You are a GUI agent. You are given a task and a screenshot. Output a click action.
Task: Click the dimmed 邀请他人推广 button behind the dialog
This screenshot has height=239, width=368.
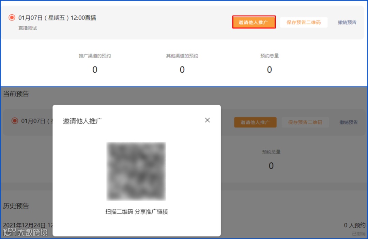tap(255, 122)
